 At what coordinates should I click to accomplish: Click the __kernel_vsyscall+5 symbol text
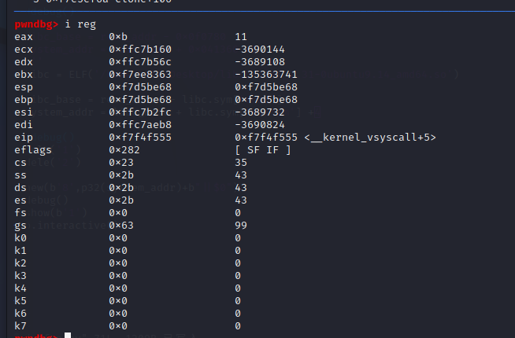(370, 138)
